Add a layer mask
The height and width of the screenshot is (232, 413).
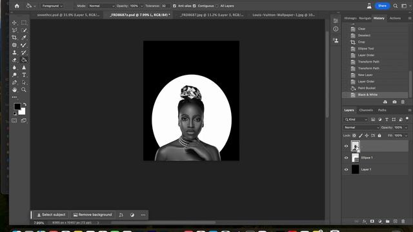(x=372, y=222)
